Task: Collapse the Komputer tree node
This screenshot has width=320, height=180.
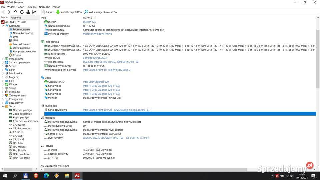Action: tap(3, 26)
